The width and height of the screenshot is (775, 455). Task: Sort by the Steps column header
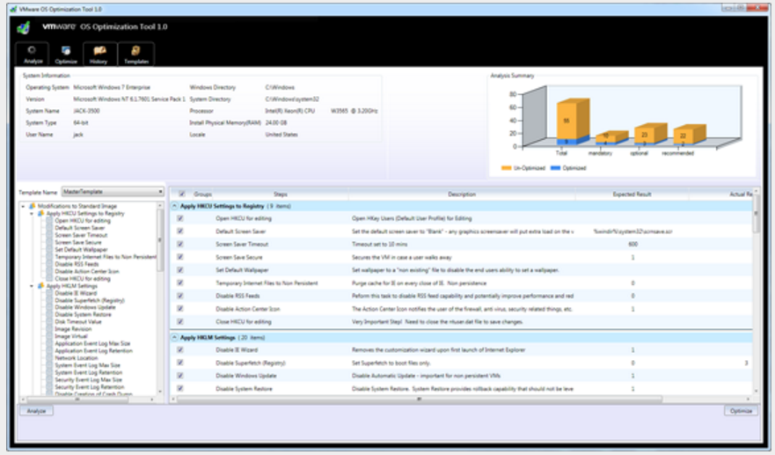click(281, 194)
